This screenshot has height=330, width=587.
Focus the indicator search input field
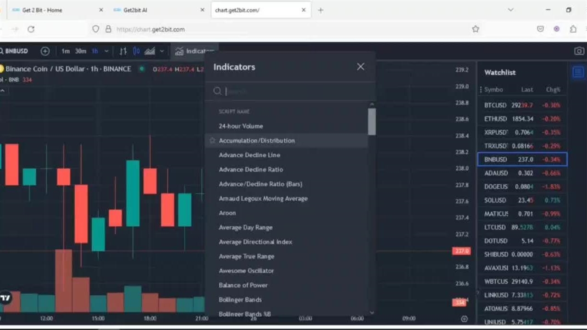pyautogui.click(x=293, y=91)
